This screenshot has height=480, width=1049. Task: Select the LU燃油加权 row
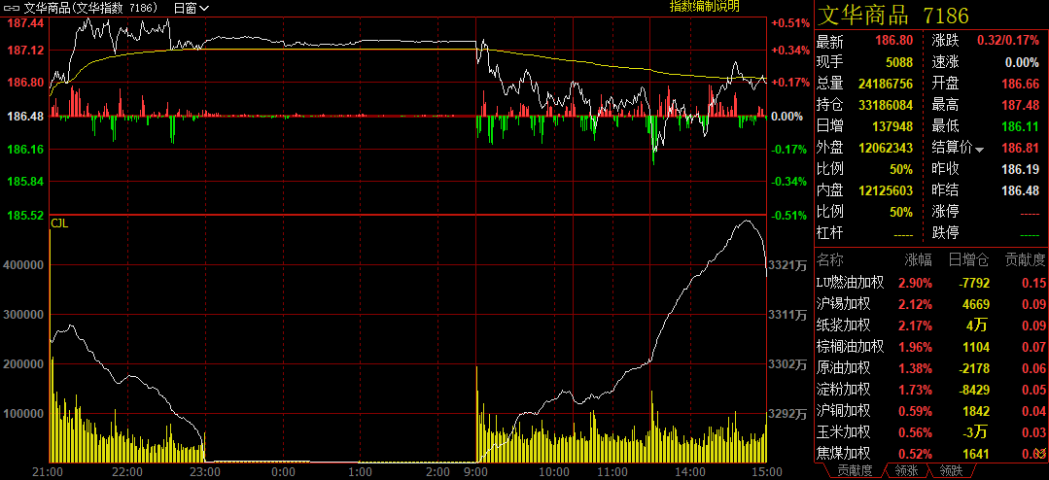(850, 283)
